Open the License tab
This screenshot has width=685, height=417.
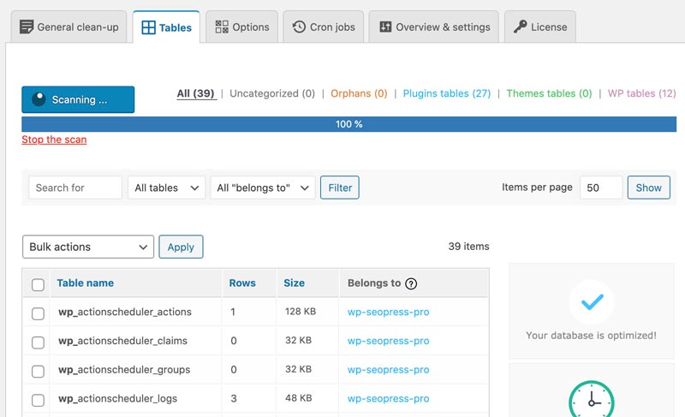pyautogui.click(x=540, y=27)
